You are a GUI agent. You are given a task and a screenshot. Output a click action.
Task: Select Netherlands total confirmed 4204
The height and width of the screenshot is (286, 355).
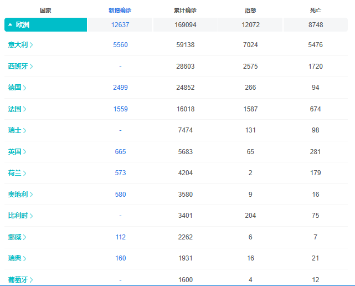coord(186,173)
